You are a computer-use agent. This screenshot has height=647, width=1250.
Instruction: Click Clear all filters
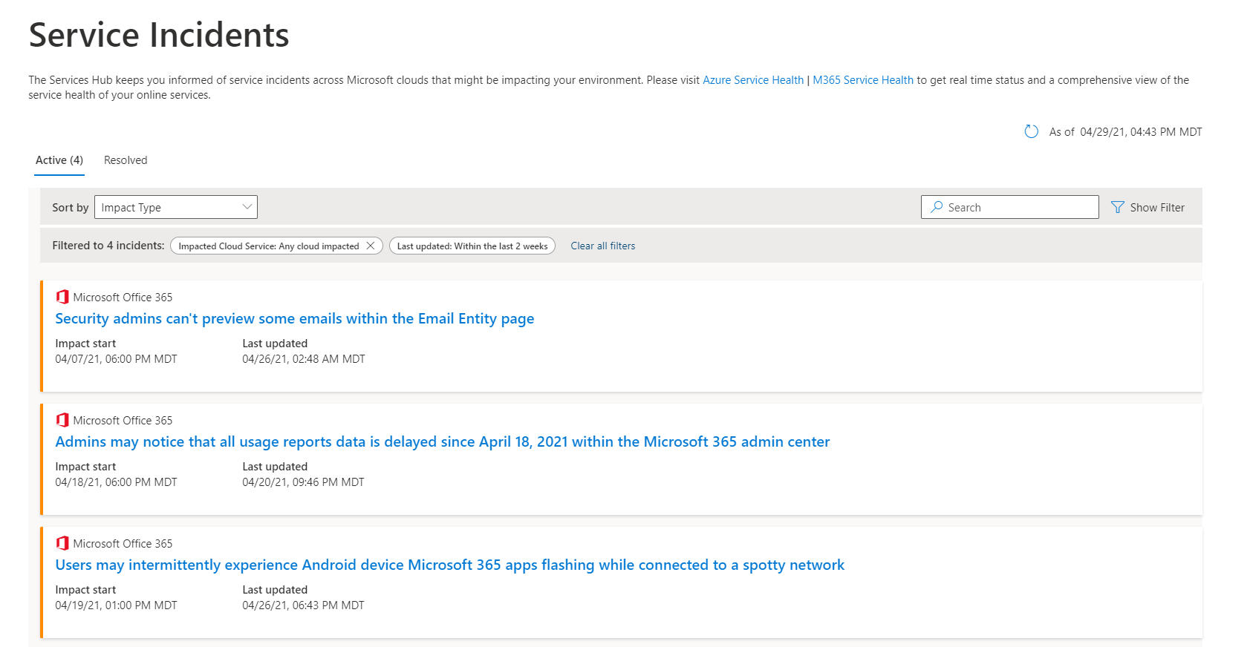click(x=603, y=246)
